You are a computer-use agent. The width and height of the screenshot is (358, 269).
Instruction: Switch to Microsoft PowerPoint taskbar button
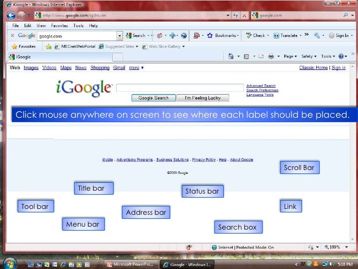(x=131, y=265)
